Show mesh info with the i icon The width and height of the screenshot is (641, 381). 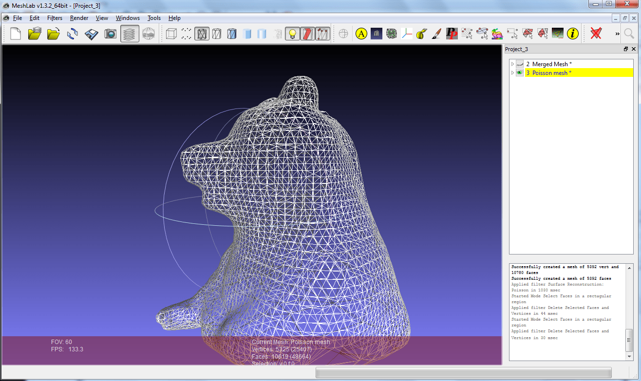[572, 34]
